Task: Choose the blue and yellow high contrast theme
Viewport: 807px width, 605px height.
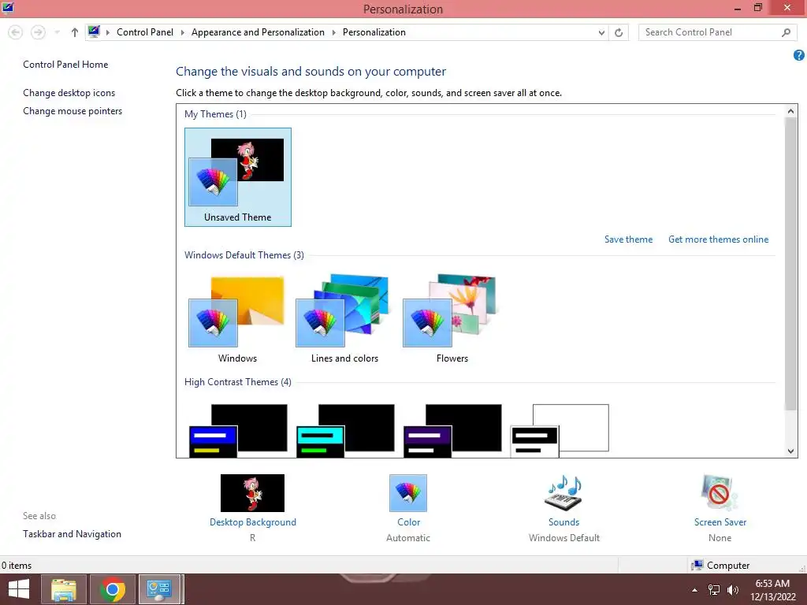Action: [x=238, y=431]
